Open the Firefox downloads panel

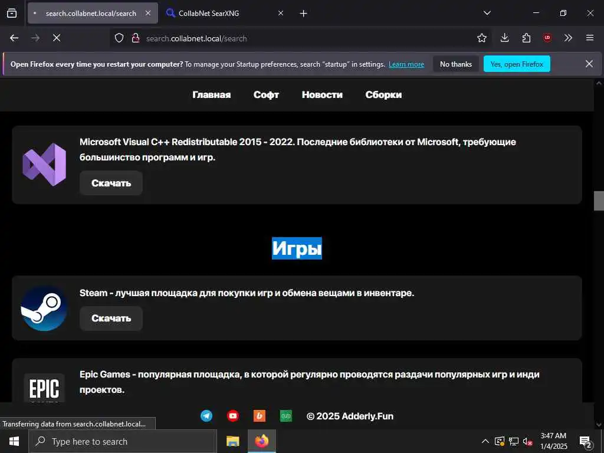pyautogui.click(x=505, y=38)
